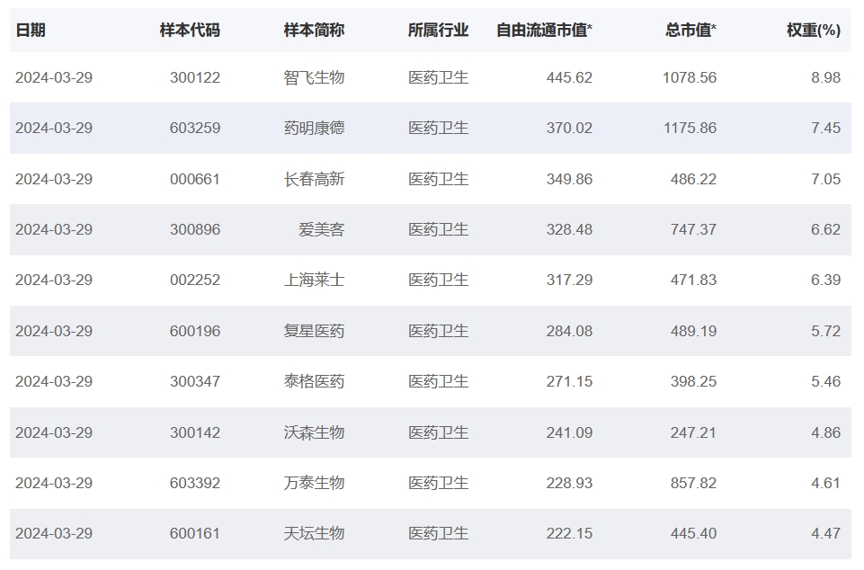The height and width of the screenshot is (570, 864).
Task: Click the stock name 泰格医药
Action: tap(314, 381)
